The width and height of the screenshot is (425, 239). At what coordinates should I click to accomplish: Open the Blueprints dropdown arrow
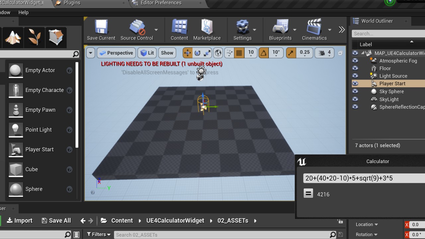[295, 30]
